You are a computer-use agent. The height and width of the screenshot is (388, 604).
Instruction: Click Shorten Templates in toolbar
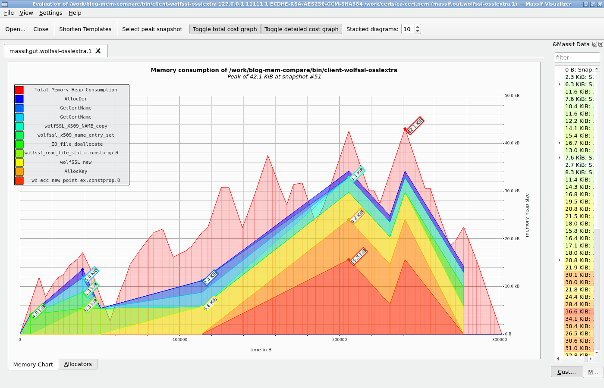(85, 29)
